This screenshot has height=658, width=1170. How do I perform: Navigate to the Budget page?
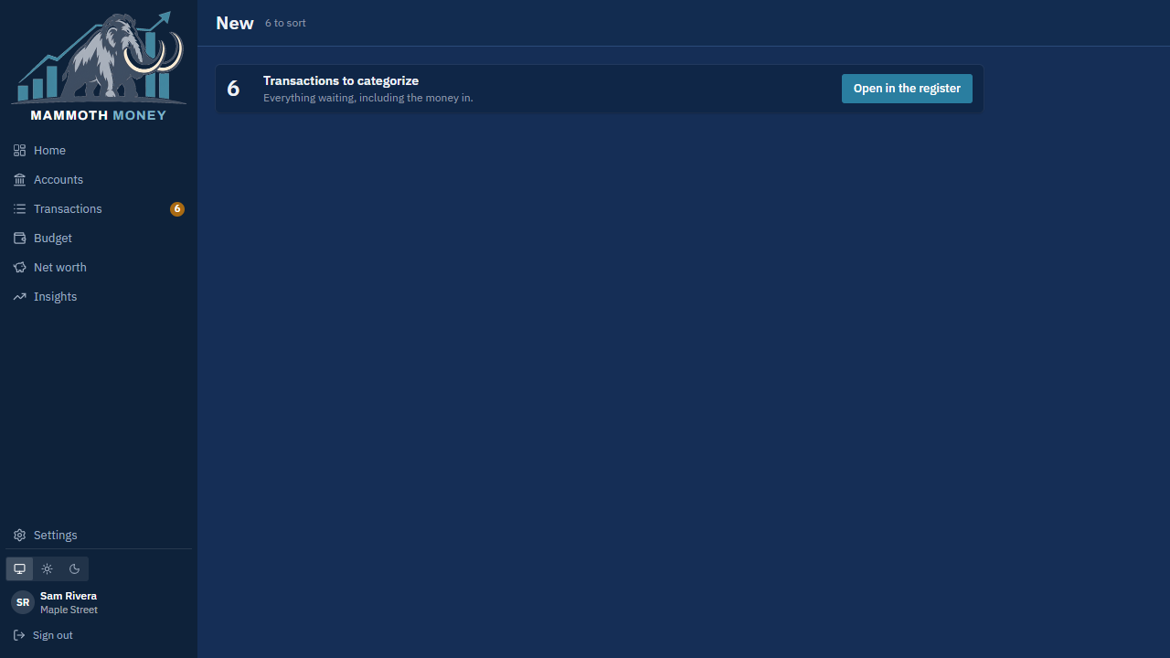tap(99, 239)
